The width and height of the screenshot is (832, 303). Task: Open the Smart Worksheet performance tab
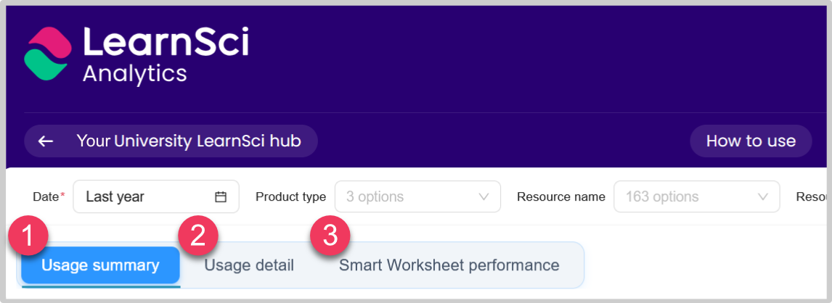[449, 265]
